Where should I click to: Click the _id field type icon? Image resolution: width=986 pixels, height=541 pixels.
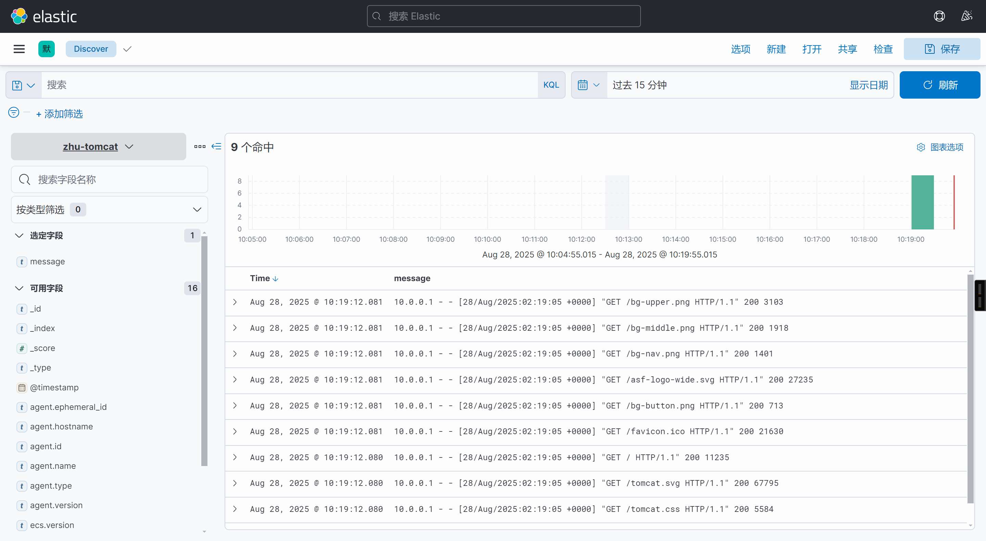pyautogui.click(x=22, y=309)
